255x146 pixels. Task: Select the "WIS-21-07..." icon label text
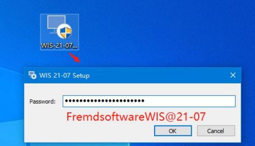(59, 46)
